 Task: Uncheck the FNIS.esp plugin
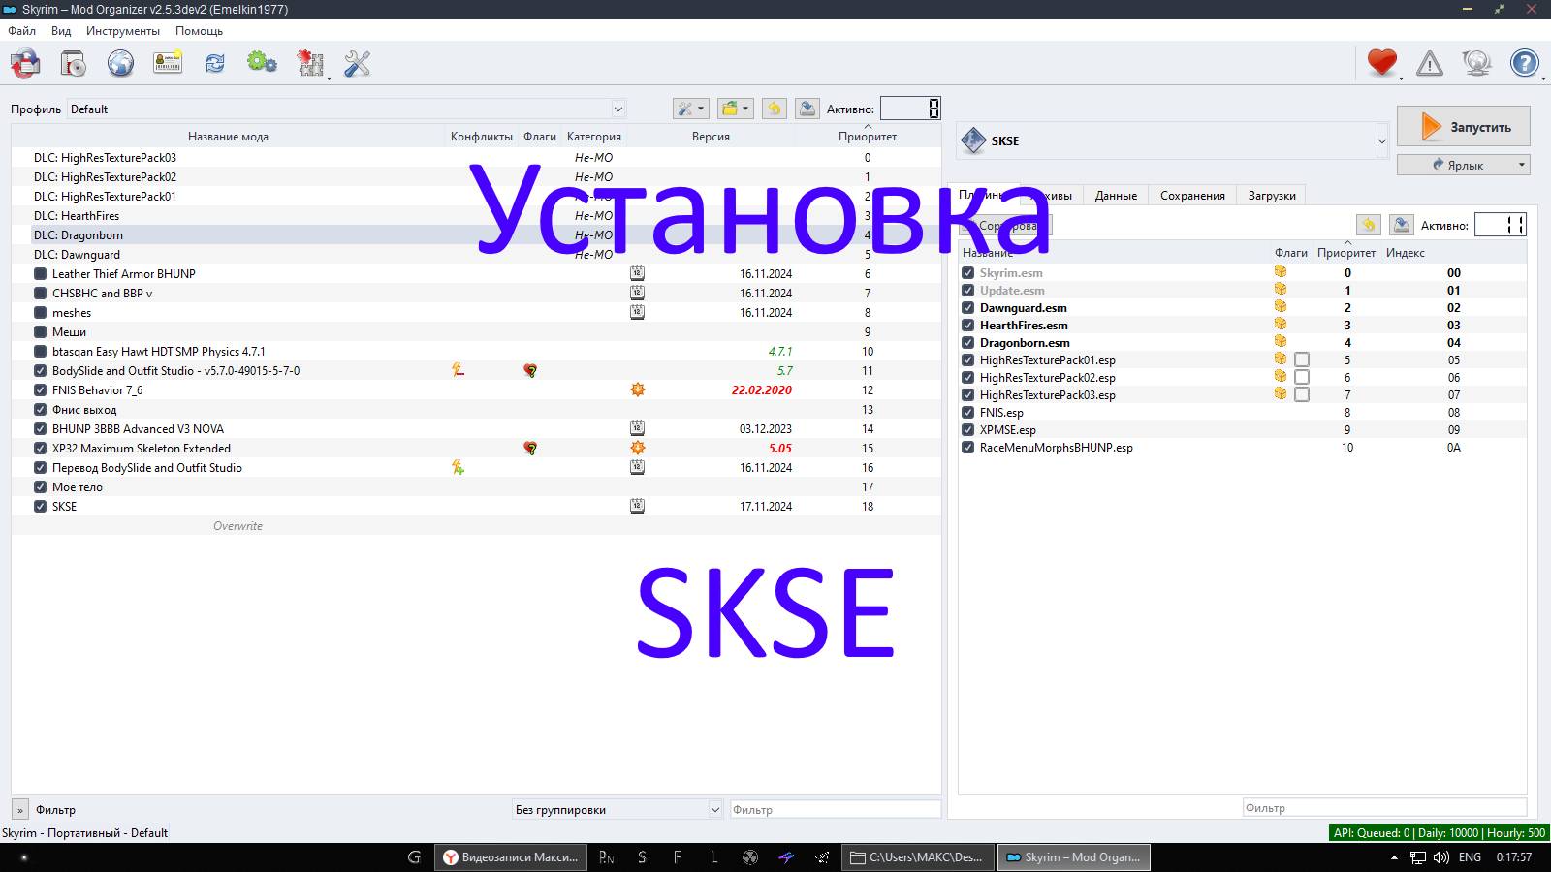968,412
